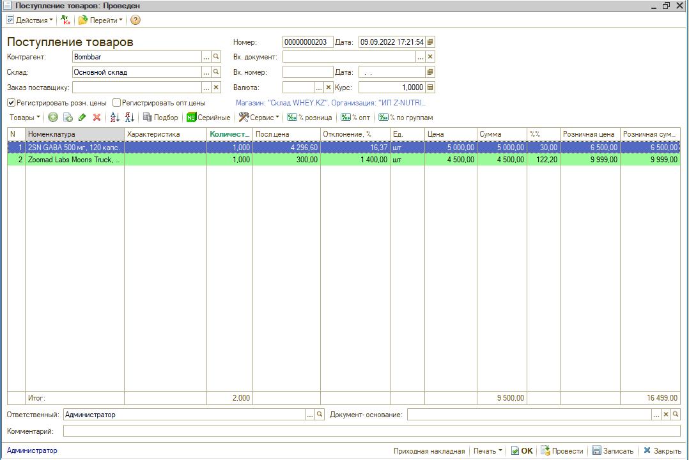Open the Перейти menu

[x=101, y=20]
